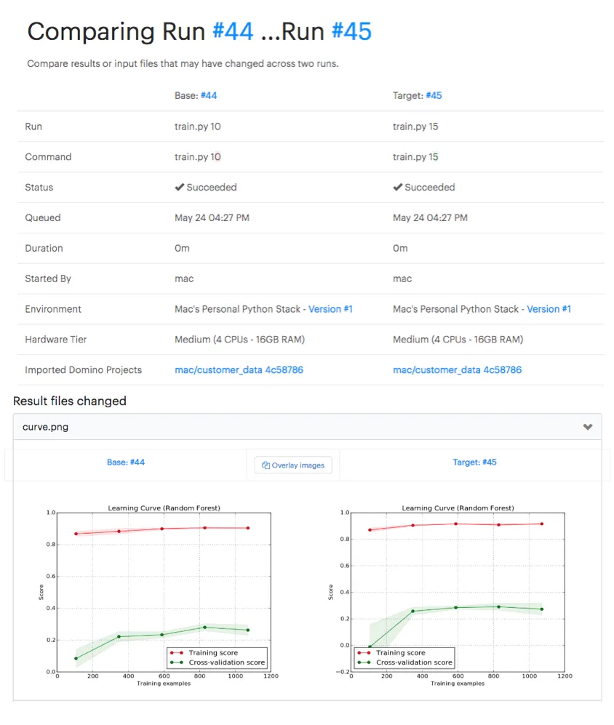Open Version #1 environment link for Target run
The height and width of the screenshot is (725, 614).
[x=549, y=309]
